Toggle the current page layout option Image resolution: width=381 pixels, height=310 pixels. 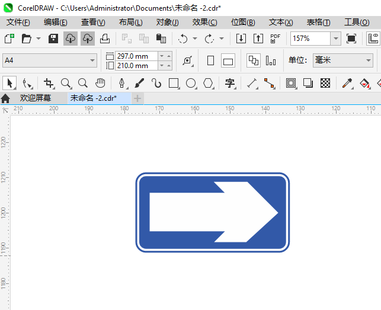click(x=271, y=60)
